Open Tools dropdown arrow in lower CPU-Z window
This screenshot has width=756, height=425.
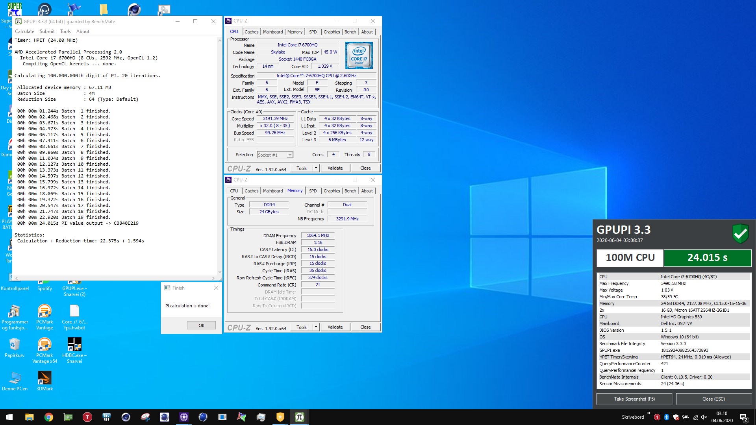[316, 327]
